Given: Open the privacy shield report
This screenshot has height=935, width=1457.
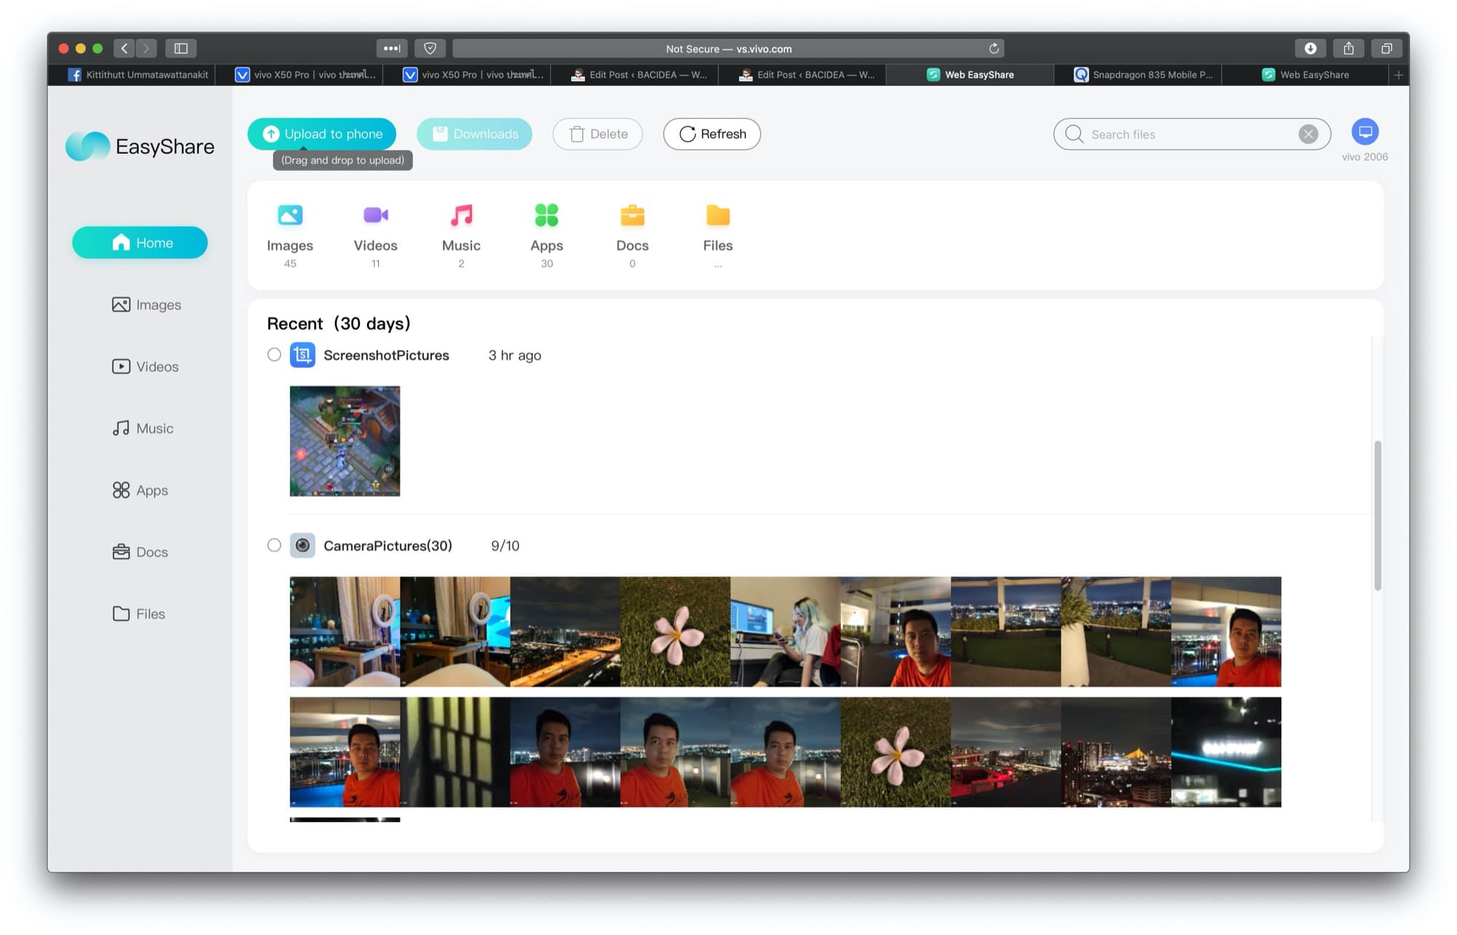Looking at the screenshot, I should (430, 48).
